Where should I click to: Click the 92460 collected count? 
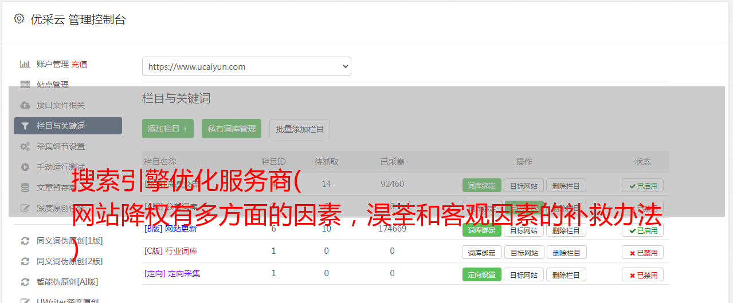392,184
